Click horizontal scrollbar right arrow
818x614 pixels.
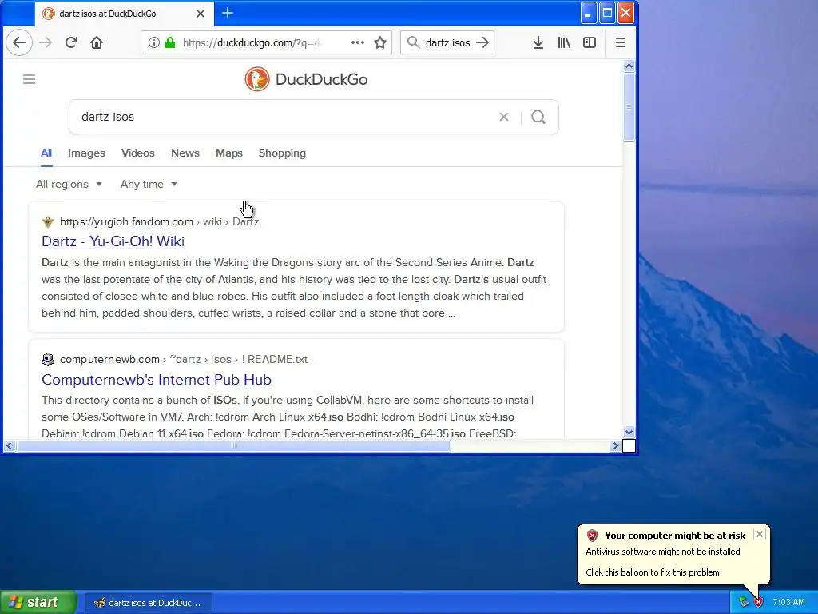click(x=616, y=446)
